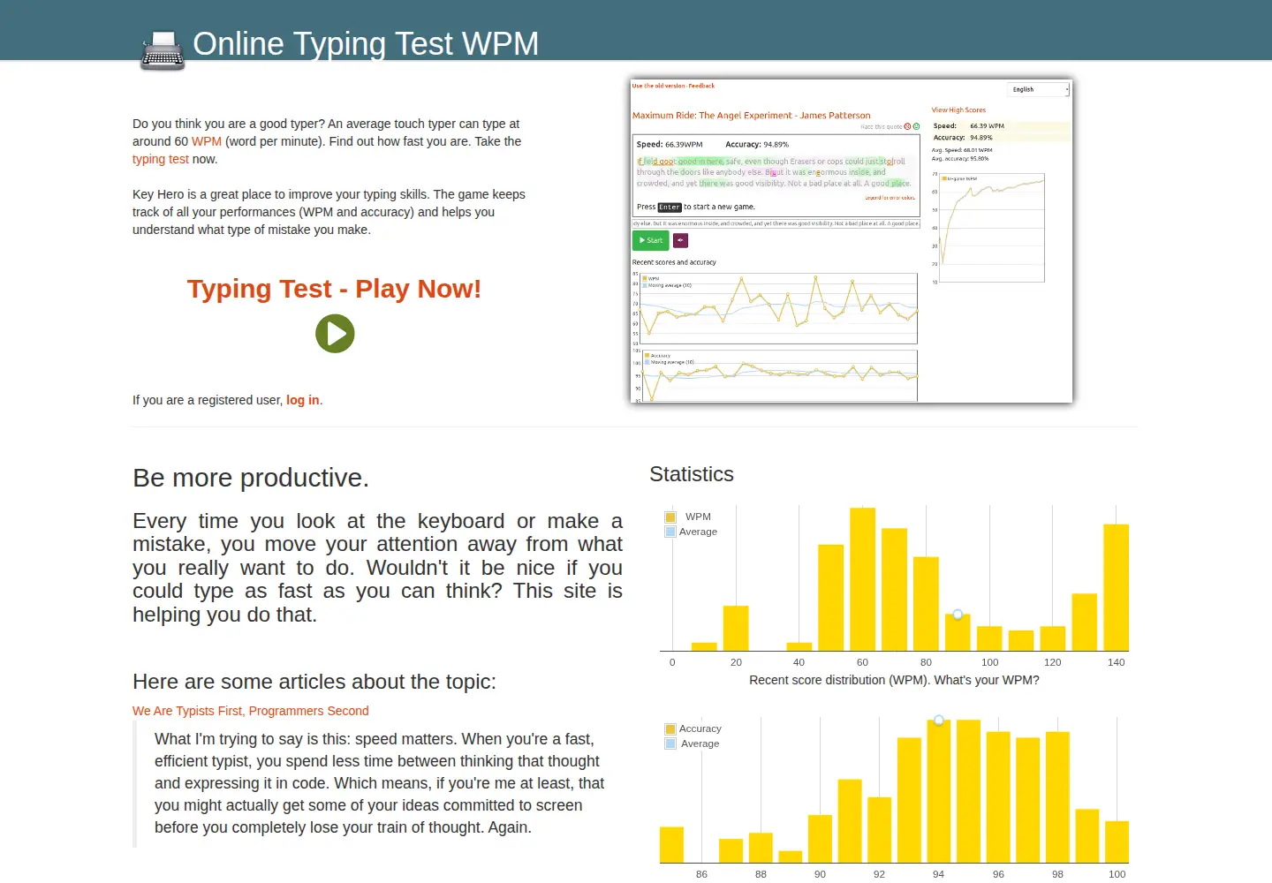Image resolution: width=1272 pixels, height=883 pixels.
Task: Click the Statistics heading
Action: 692,474
